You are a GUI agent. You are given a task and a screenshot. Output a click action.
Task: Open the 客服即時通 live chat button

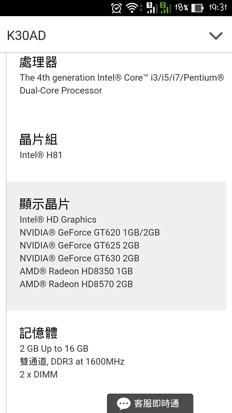pos(150,403)
